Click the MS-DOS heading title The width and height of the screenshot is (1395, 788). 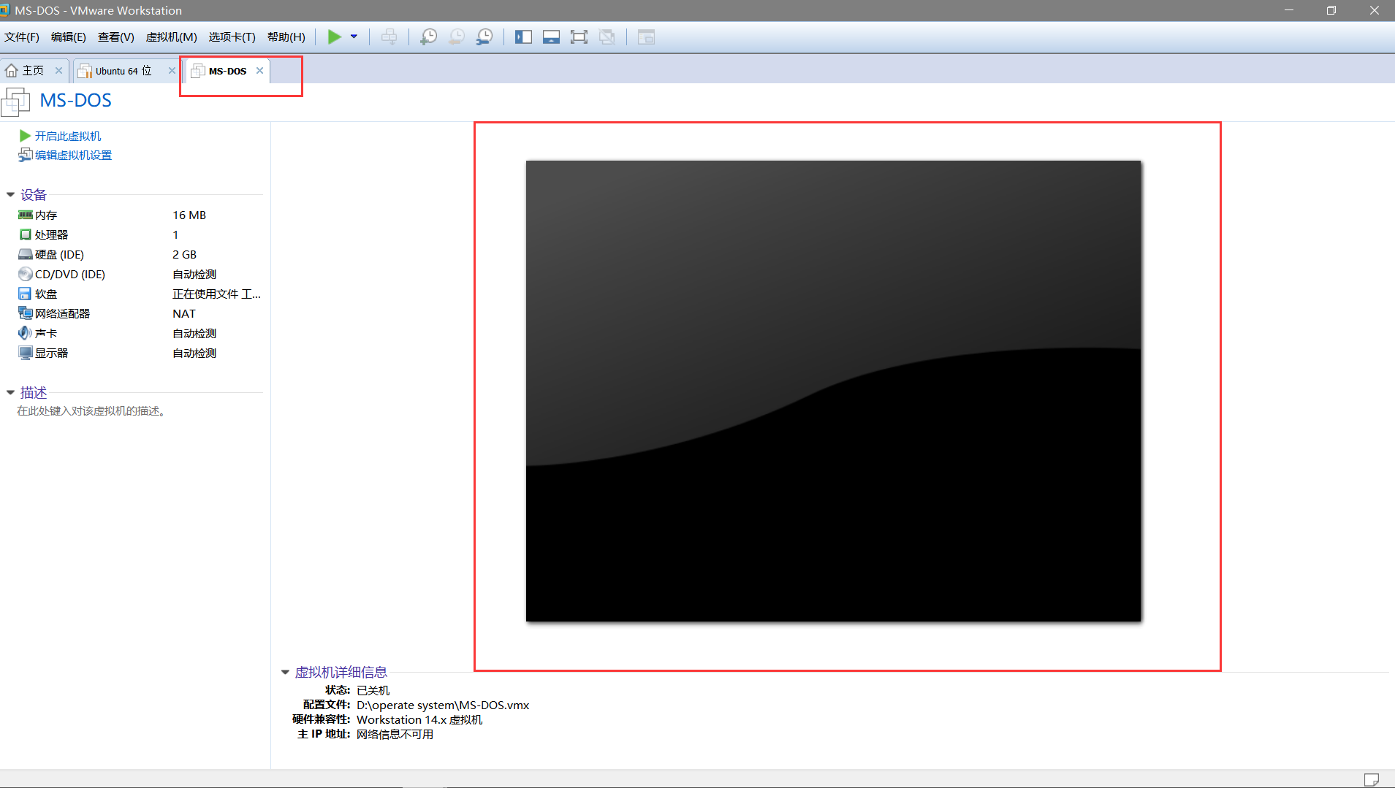75,100
